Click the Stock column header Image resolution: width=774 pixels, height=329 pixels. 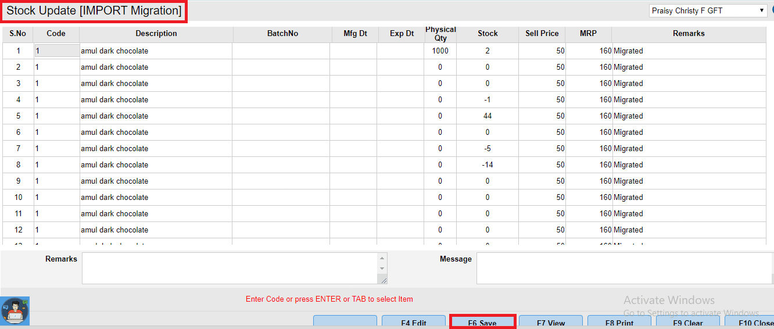[x=488, y=34]
